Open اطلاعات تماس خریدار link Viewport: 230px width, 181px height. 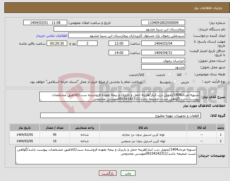[x=52, y=36]
